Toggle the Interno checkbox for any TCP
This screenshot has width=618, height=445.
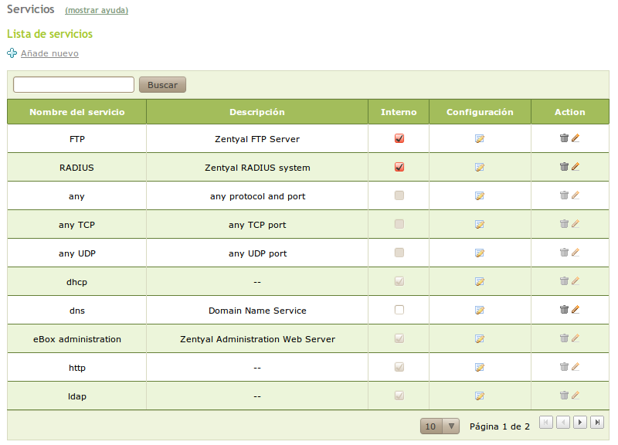[399, 224]
